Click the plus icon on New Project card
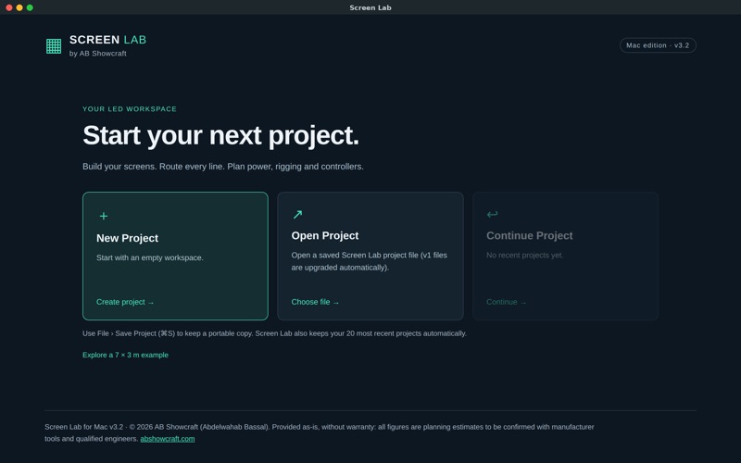 104,216
